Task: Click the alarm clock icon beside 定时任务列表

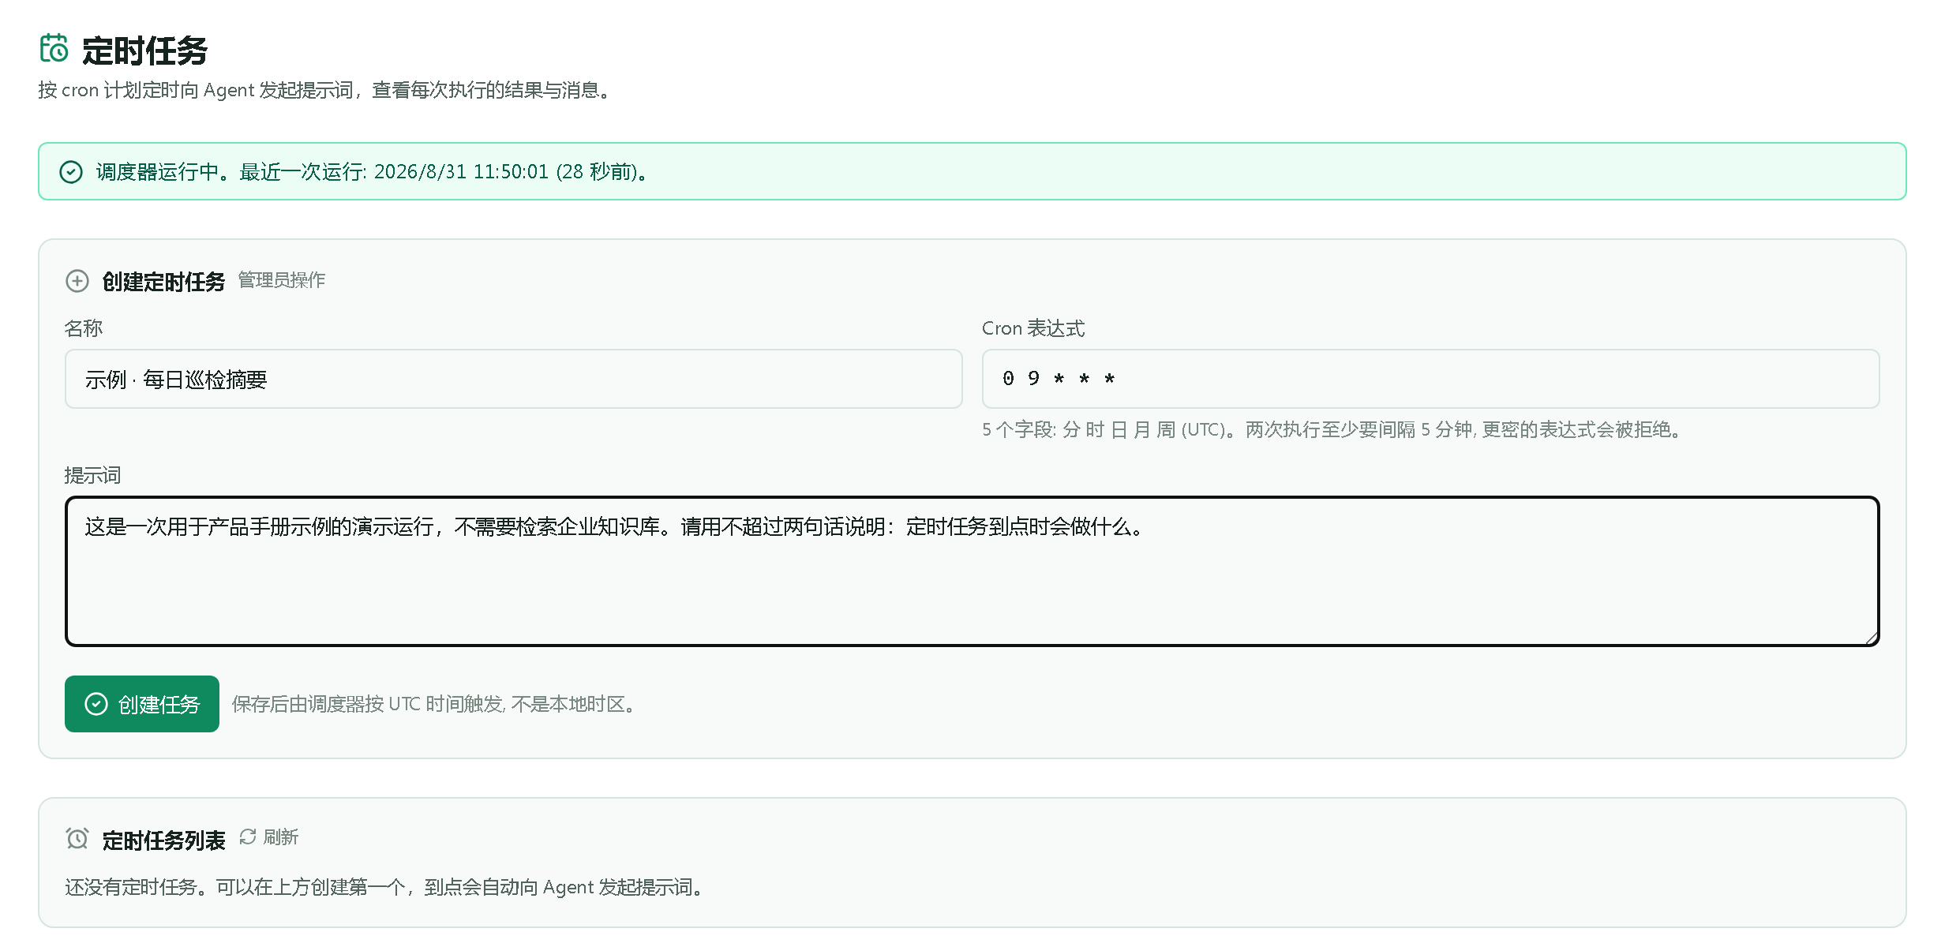Action: (77, 838)
